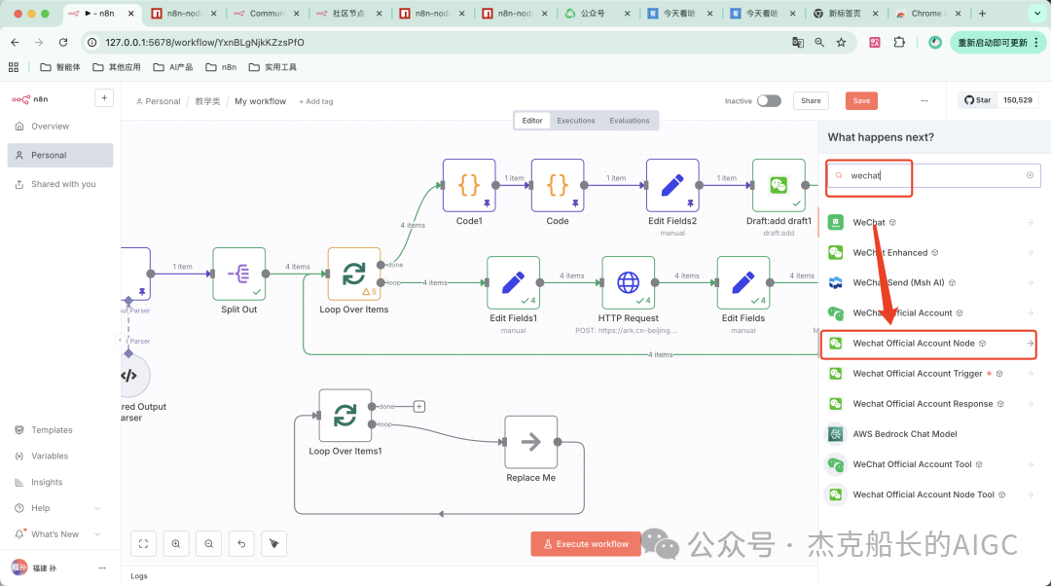This screenshot has height=586, width=1051.
Task: Select the Code node
Action: 558,185
